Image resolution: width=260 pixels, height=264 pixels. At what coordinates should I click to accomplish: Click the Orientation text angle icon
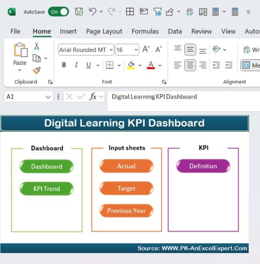(x=216, y=49)
